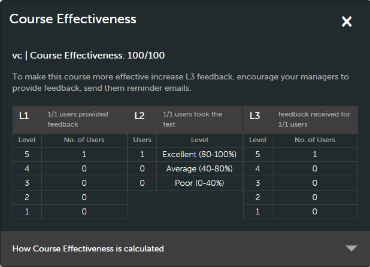370x267 pixels.
Task: Select the L3 section header
Action: [x=254, y=115]
